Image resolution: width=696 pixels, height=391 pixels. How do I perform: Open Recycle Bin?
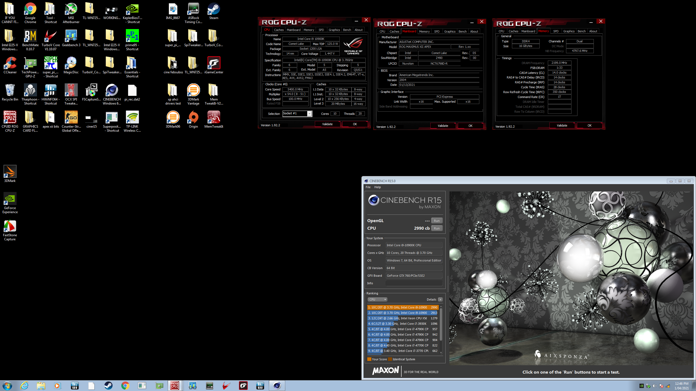[x=10, y=92]
